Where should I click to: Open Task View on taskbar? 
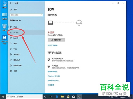(x=51, y=97)
